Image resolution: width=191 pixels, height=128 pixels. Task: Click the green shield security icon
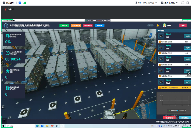pos(20,3)
